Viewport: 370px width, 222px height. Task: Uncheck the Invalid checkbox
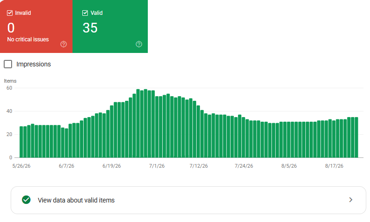[x=10, y=13]
